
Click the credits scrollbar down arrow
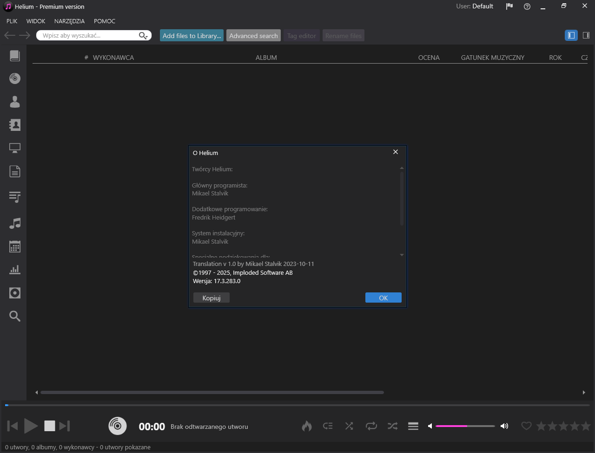coord(402,255)
